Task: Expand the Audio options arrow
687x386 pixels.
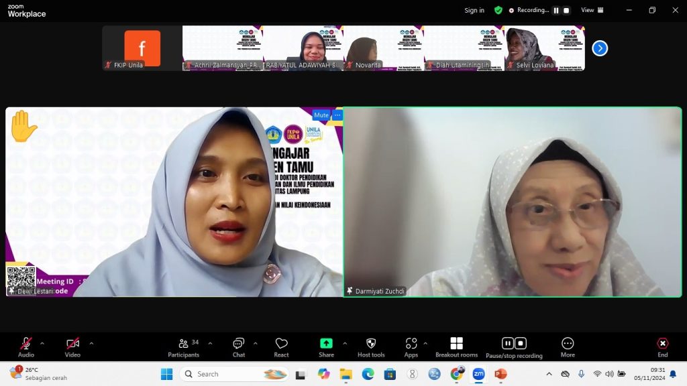Action: click(x=42, y=343)
